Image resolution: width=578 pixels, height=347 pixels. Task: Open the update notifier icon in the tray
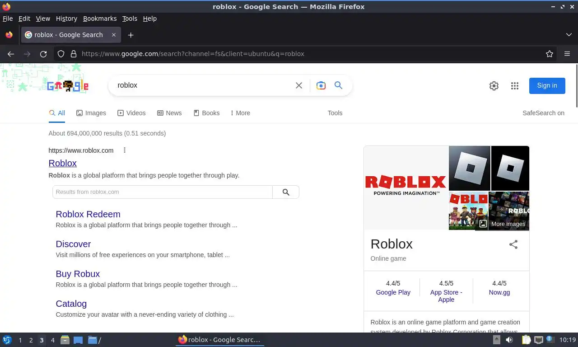[x=550, y=339]
